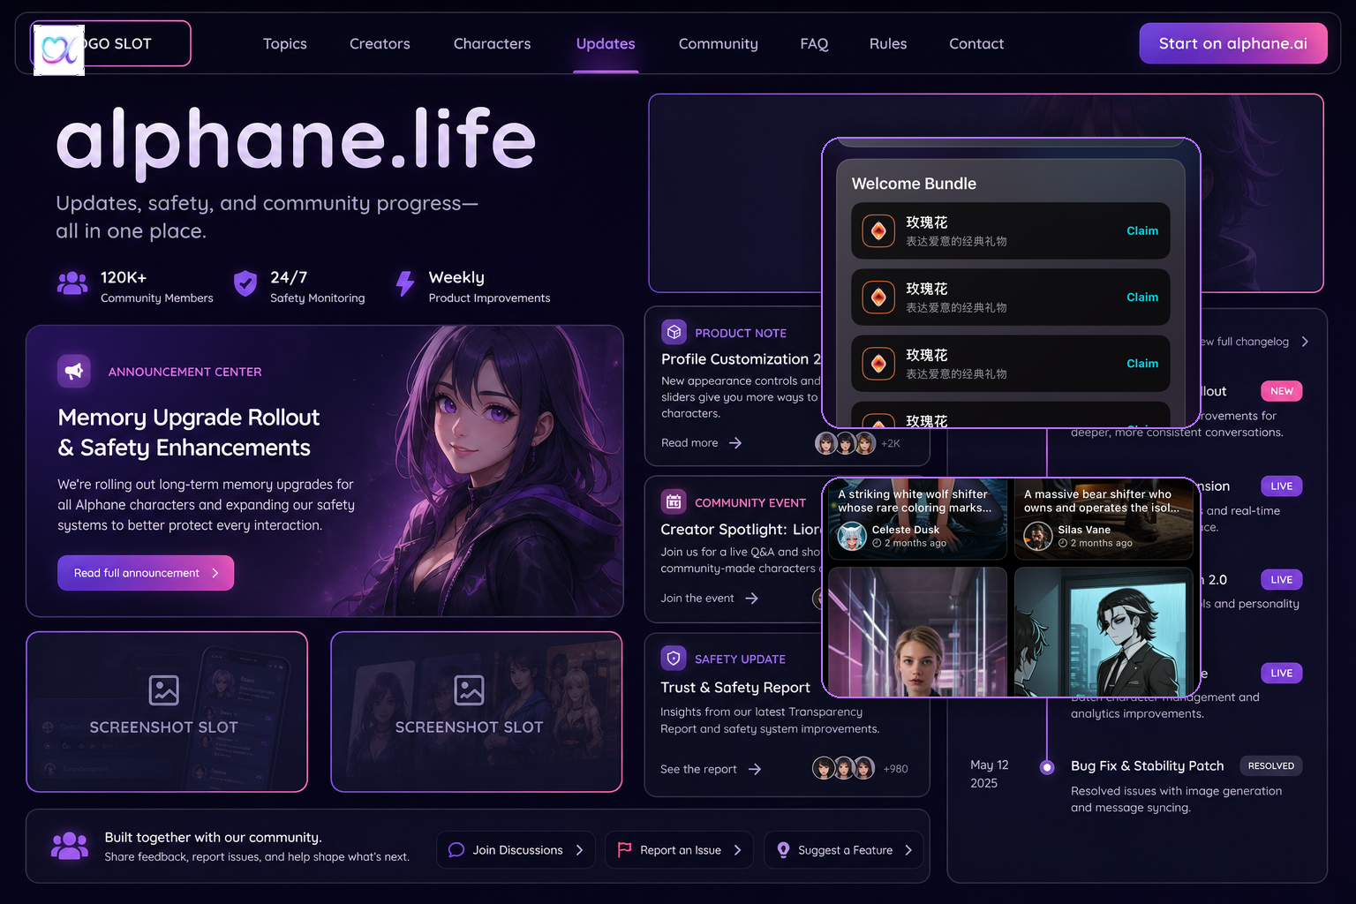Open the Bug Fix & Stability Patch entry

coord(1148,766)
